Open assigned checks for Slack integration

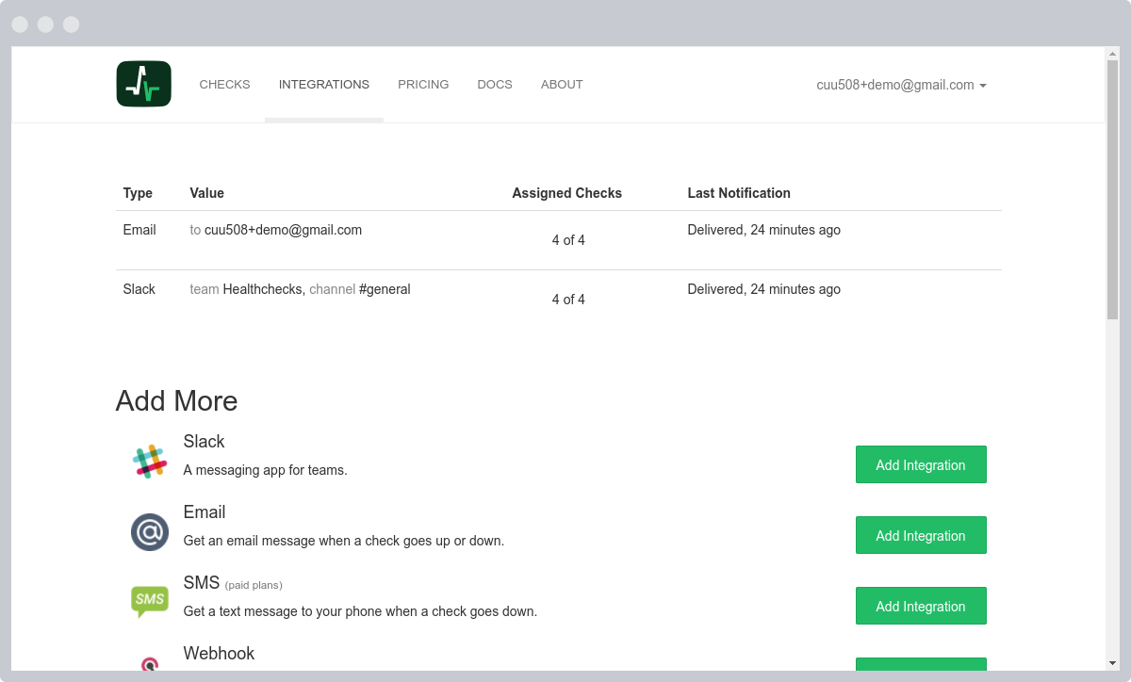tap(568, 300)
